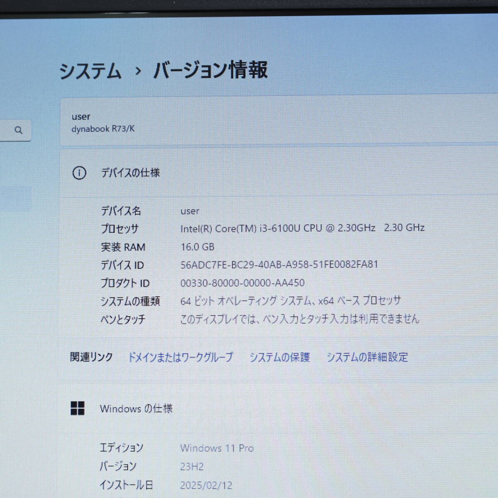Viewport: 498px width, 498px height.
Task: Select the dynabook R73/K model text
Action: (x=103, y=129)
